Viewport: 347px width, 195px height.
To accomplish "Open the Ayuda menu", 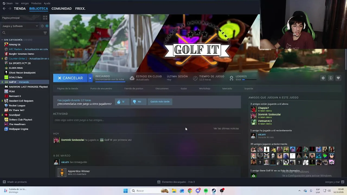I will (x=47, y=3).
